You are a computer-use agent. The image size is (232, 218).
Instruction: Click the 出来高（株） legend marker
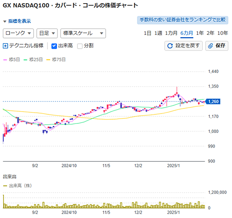[x=5, y=186]
